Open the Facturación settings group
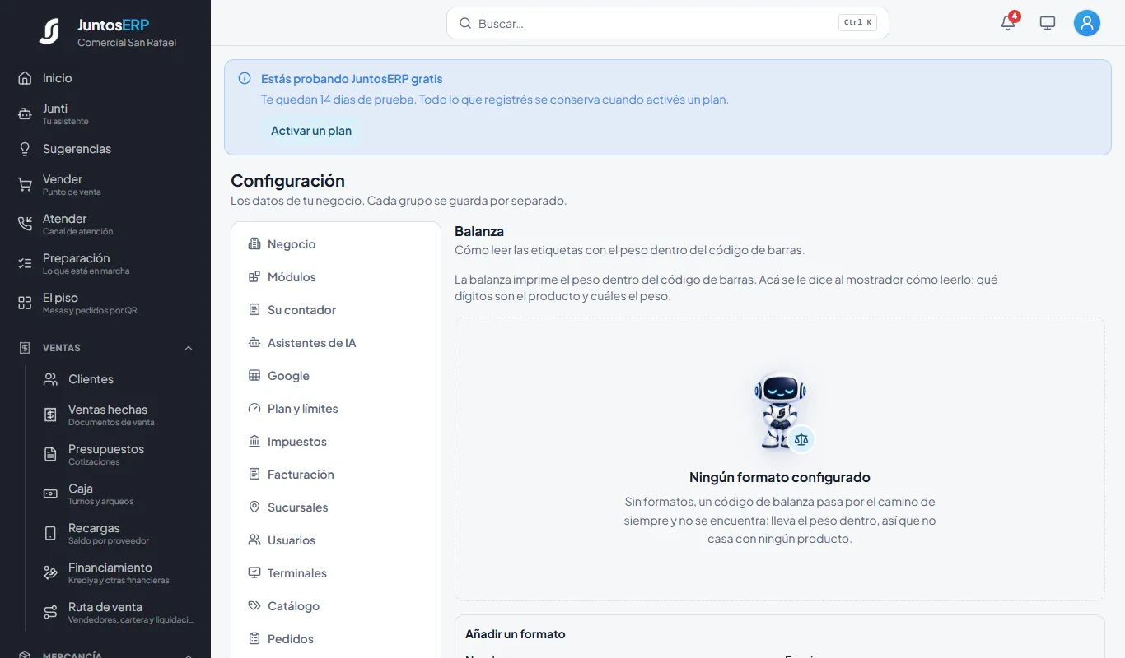This screenshot has width=1125, height=658. click(x=336, y=475)
